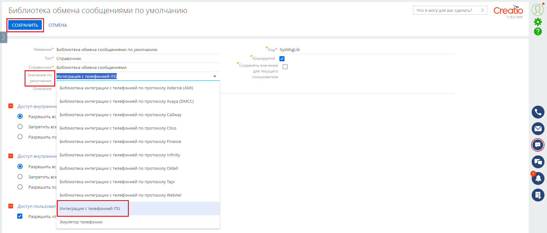
Task: Select 'Разрешить по...' radio in second access group
Action: tap(20, 187)
